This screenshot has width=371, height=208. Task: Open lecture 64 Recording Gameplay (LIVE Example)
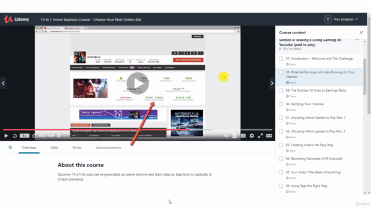(x=314, y=159)
